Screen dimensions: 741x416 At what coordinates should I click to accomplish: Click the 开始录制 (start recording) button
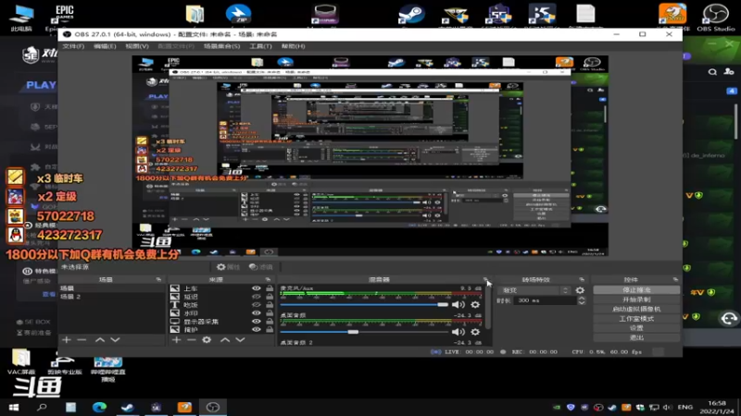[636, 300]
